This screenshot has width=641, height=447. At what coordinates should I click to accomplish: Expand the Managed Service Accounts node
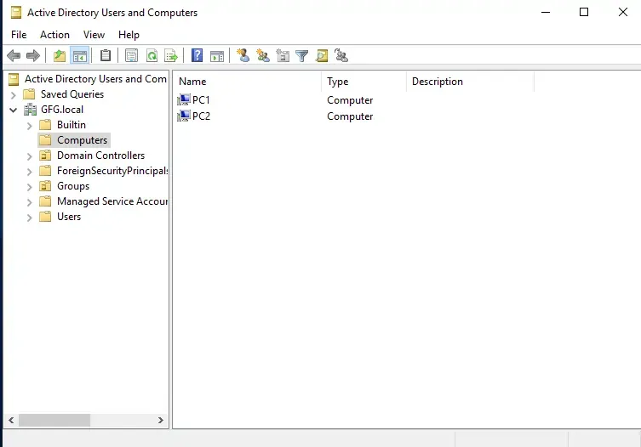pyautogui.click(x=29, y=202)
